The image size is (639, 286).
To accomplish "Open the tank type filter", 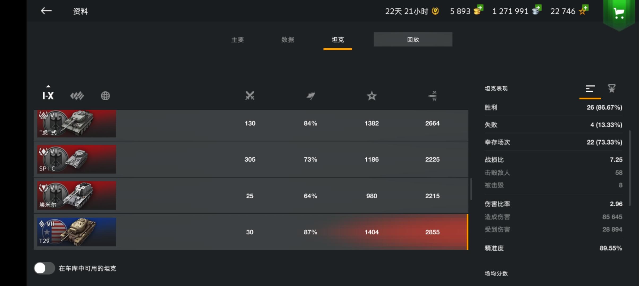I will coord(77,96).
